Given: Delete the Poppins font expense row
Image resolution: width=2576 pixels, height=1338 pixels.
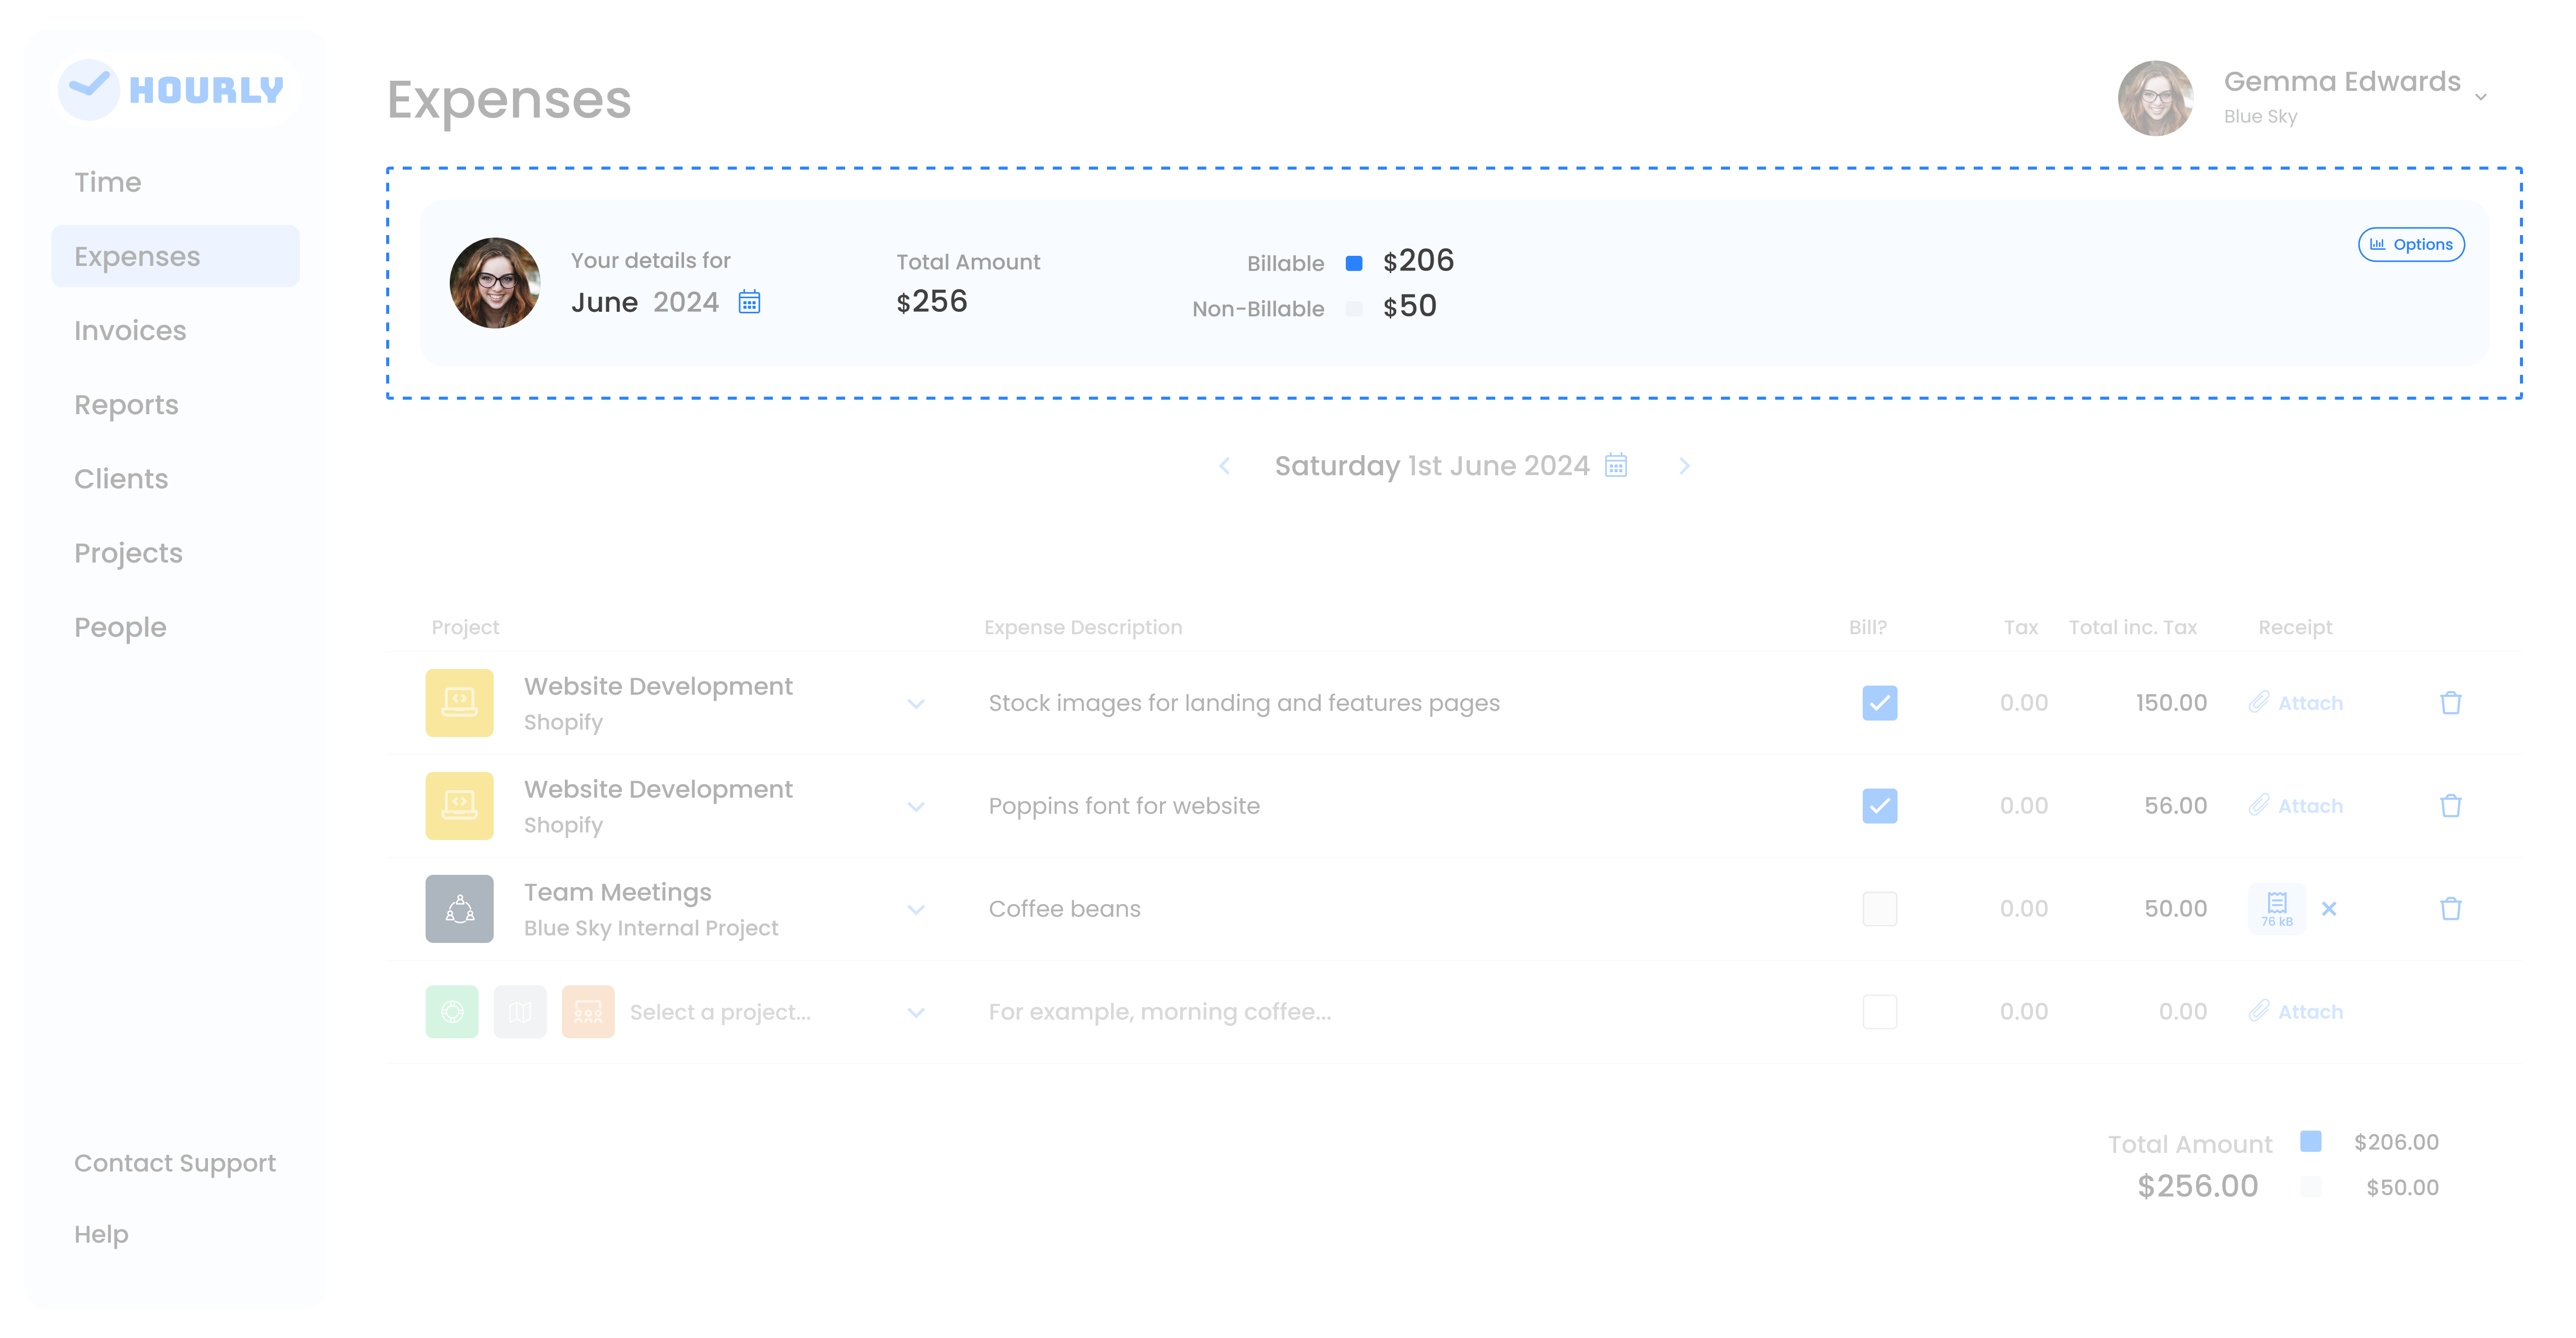Looking at the screenshot, I should tap(2450, 805).
